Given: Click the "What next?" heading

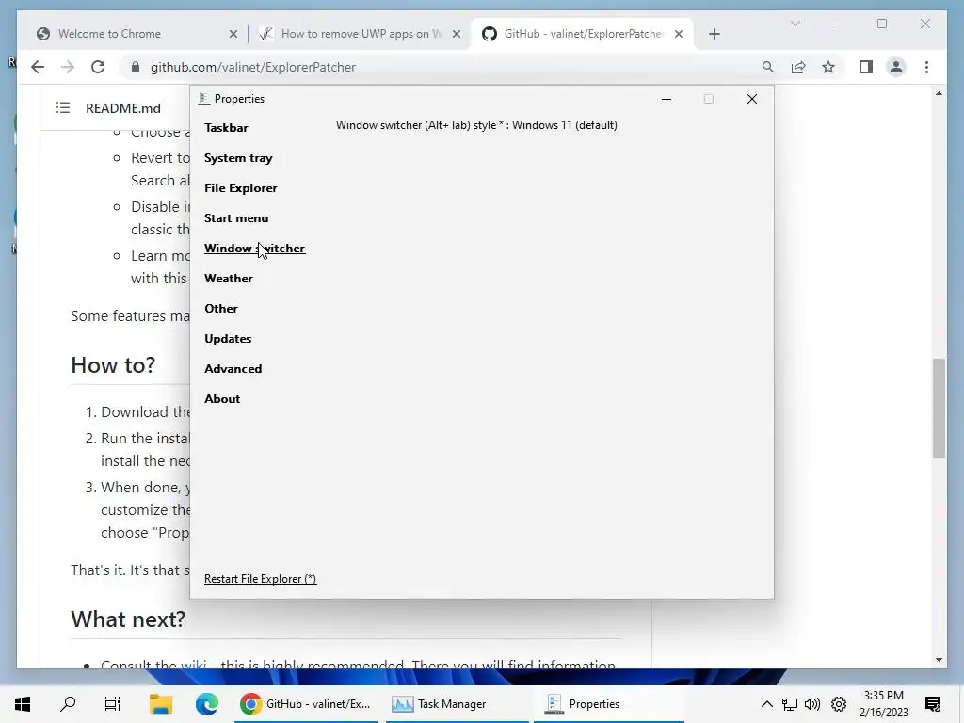Looking at the screenshot, I should pos(128,619).
